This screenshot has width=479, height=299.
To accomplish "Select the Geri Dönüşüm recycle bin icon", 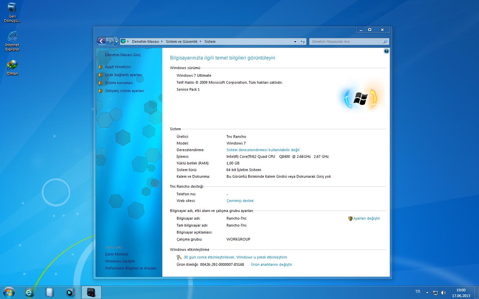I will [12, 13].
